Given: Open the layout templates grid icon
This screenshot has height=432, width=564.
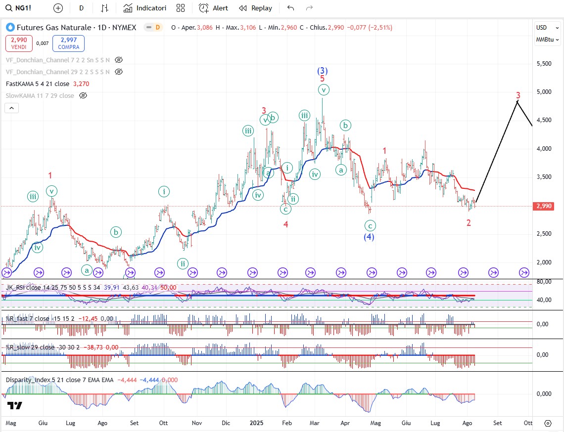Looking at the screenshot, I should click(181, 8).
